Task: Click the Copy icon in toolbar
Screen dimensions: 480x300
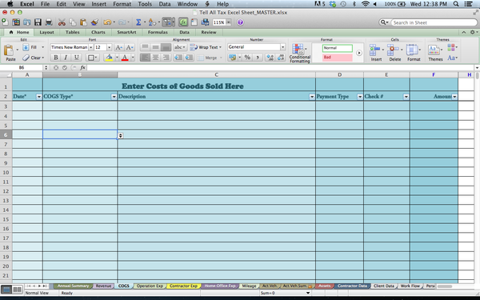Action: click(x=73, y=22)
